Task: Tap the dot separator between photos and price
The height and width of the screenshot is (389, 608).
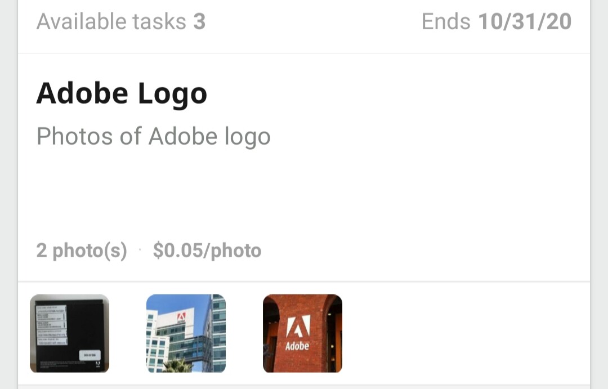Action: (x=140, y=250)
